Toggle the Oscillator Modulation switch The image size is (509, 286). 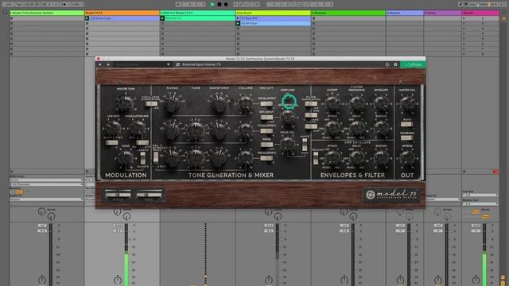tap(151, 104)
